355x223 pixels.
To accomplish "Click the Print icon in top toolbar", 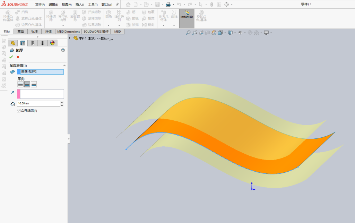I will [x=168, y=4].
